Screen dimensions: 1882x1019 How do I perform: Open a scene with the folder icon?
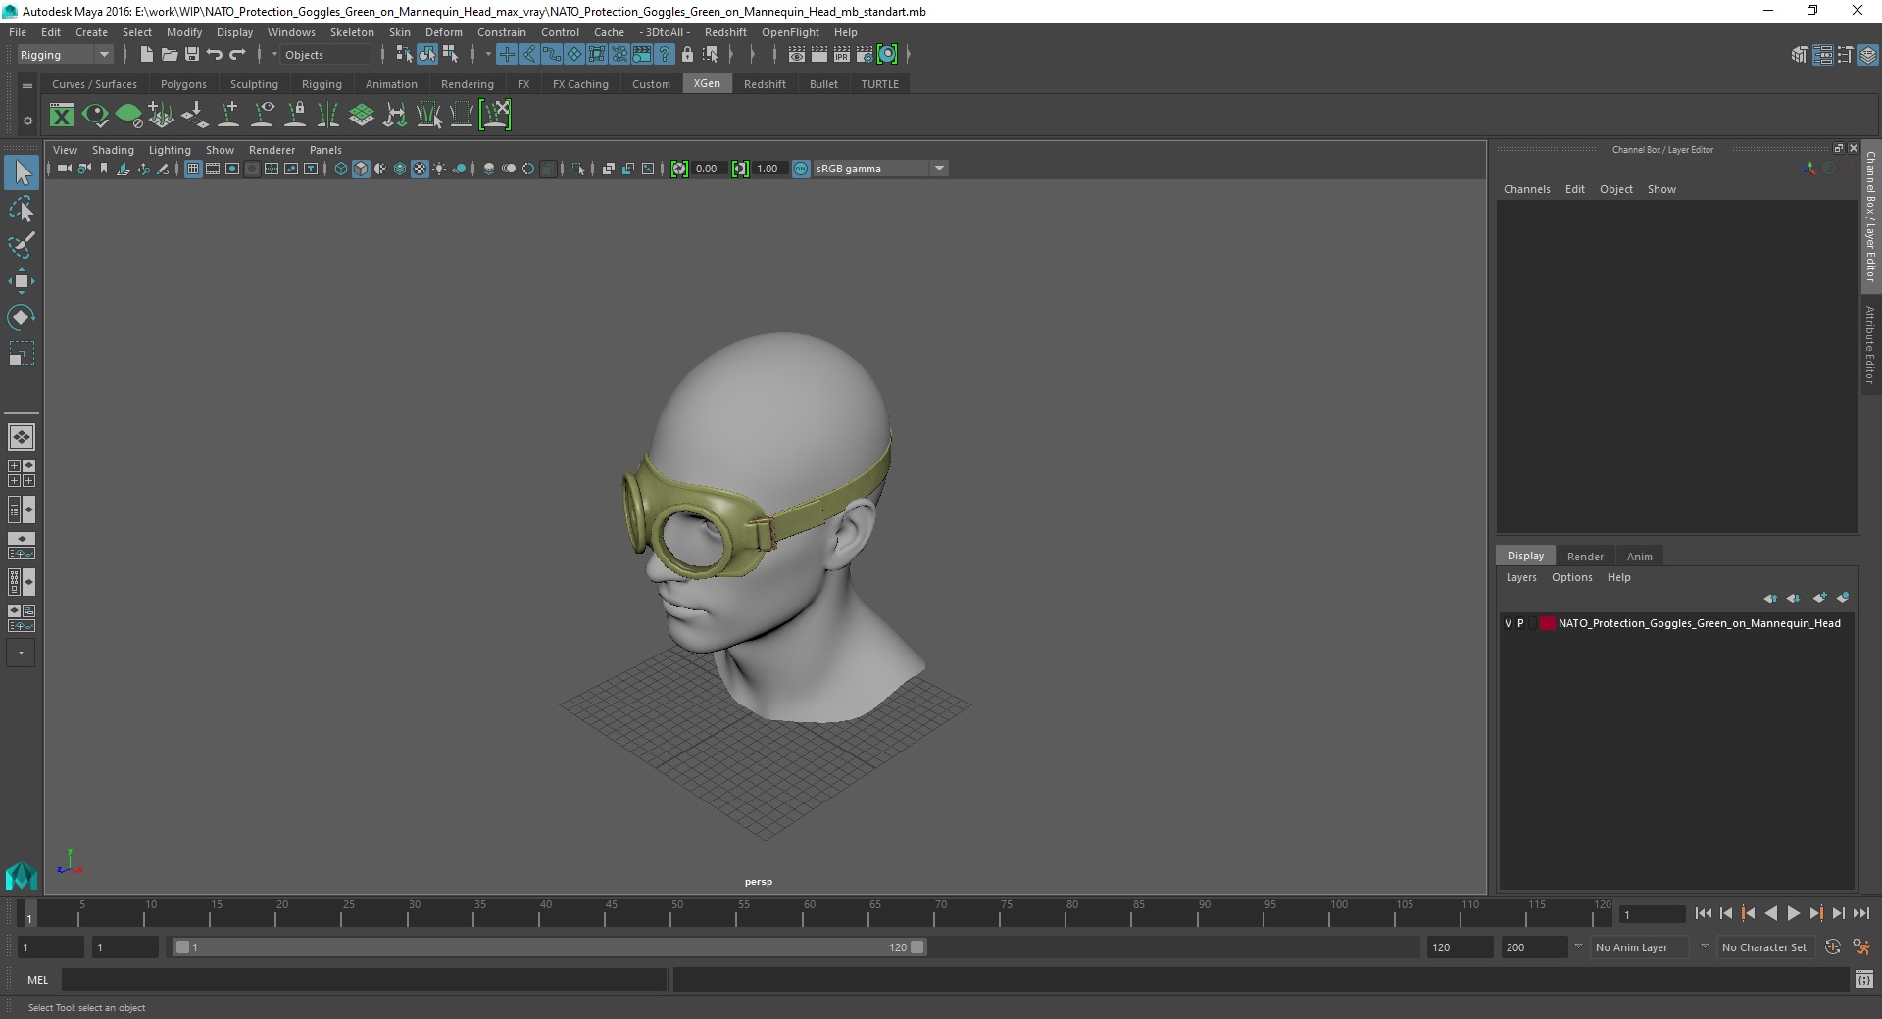coord(169,55)
